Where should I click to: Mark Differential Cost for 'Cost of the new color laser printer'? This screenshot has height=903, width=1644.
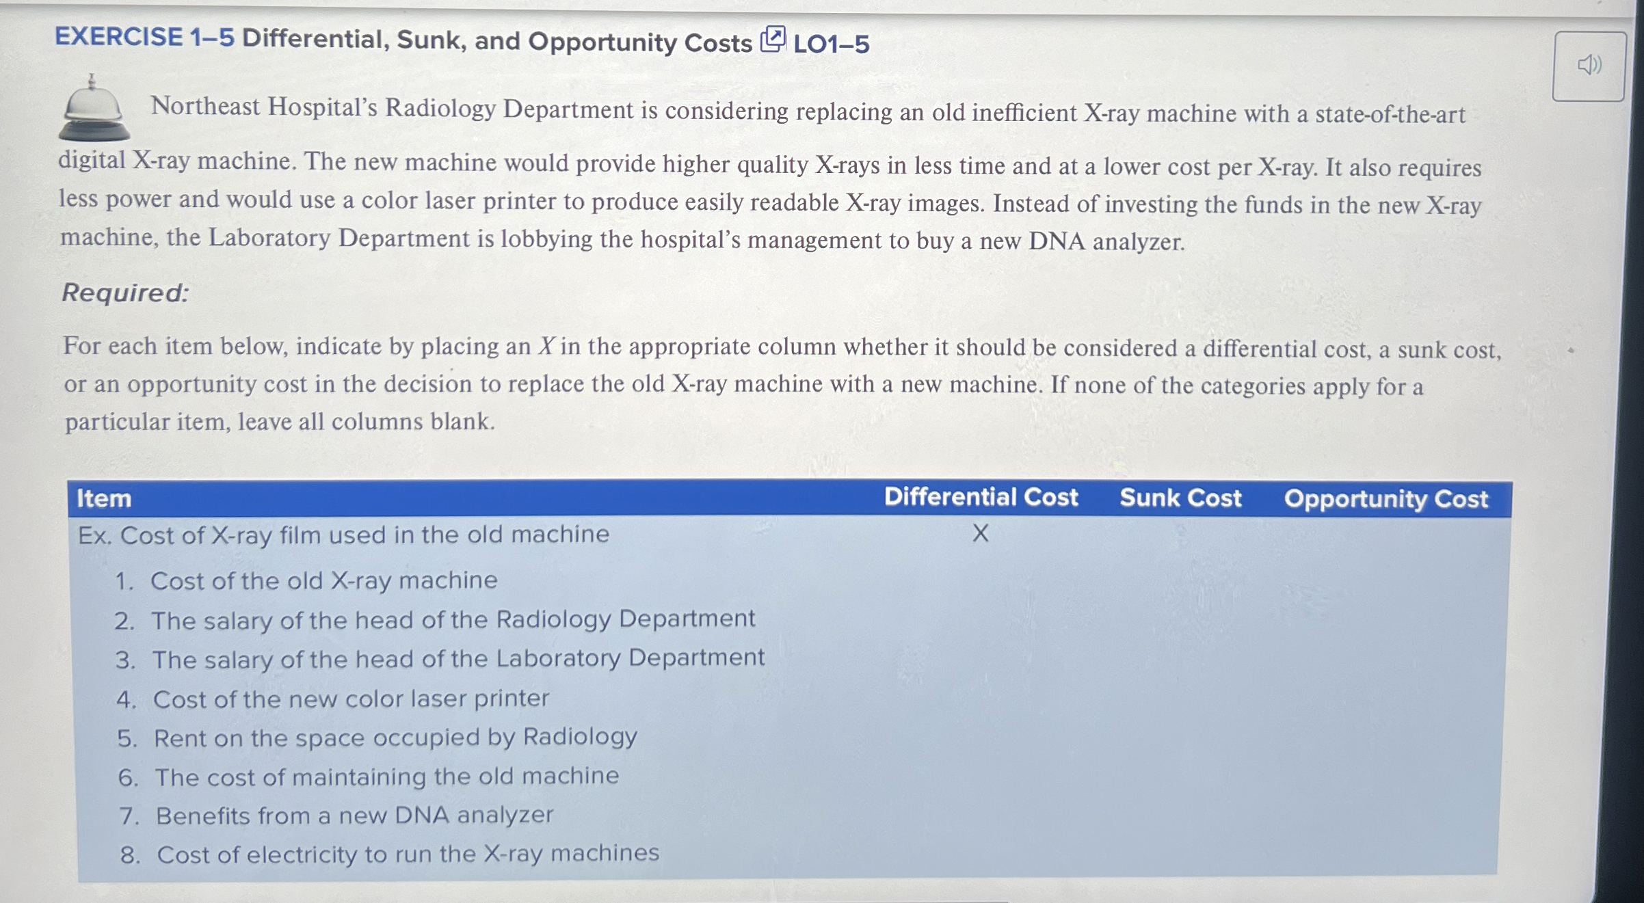click(981, 699)
